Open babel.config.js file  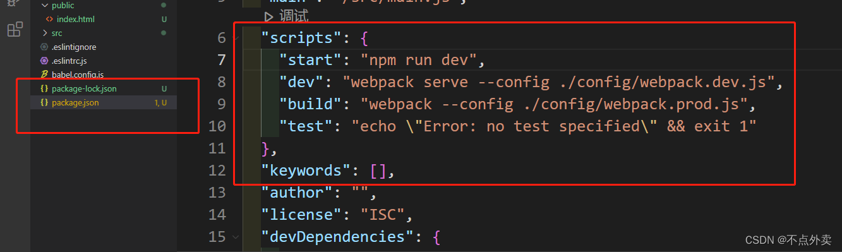pyautogui.click(x=78, y=75)
